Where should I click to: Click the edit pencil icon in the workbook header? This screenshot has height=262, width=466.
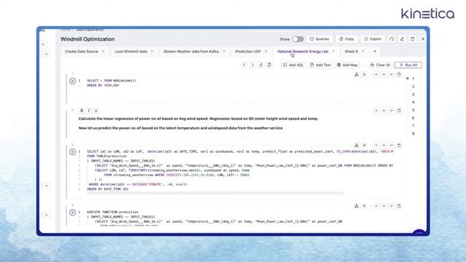402,39
